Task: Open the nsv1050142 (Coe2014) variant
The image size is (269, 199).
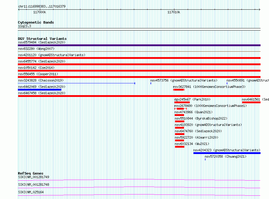Action: (36, 68)
